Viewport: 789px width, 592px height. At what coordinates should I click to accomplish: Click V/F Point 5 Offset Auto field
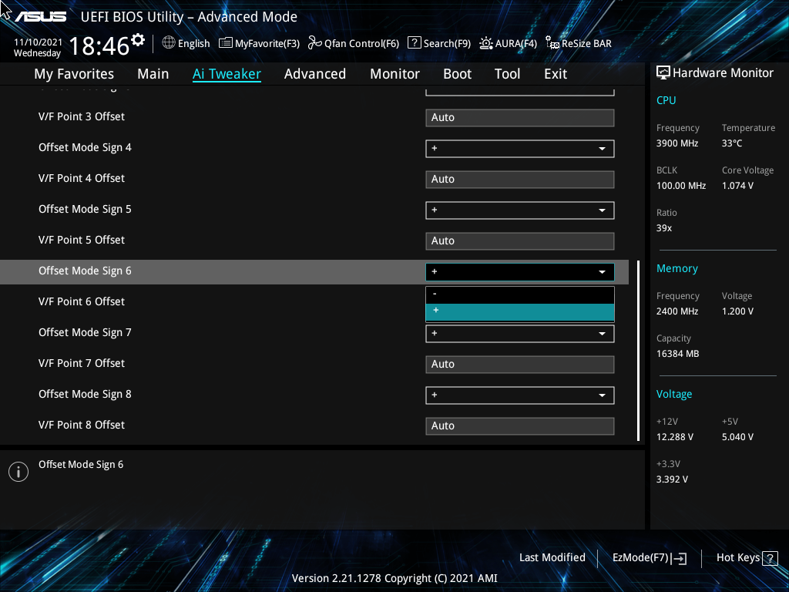pos(520,241)
